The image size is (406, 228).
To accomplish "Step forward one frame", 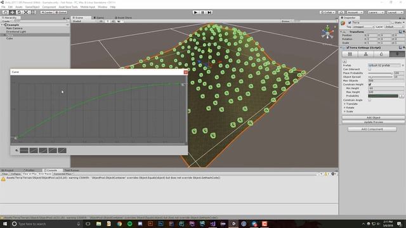I will click(x=210, y=13).
